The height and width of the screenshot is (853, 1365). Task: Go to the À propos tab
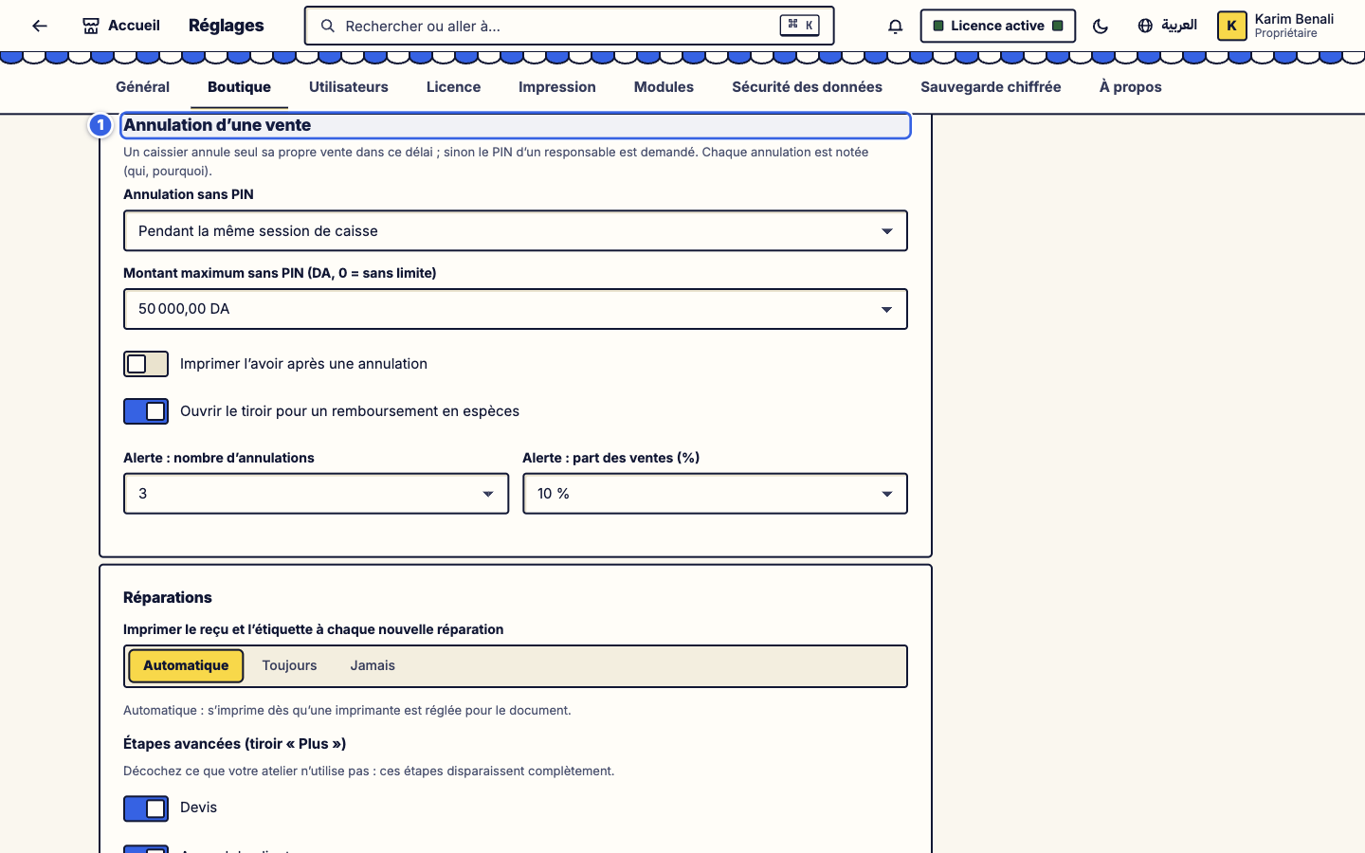[x=1131, y=87]
